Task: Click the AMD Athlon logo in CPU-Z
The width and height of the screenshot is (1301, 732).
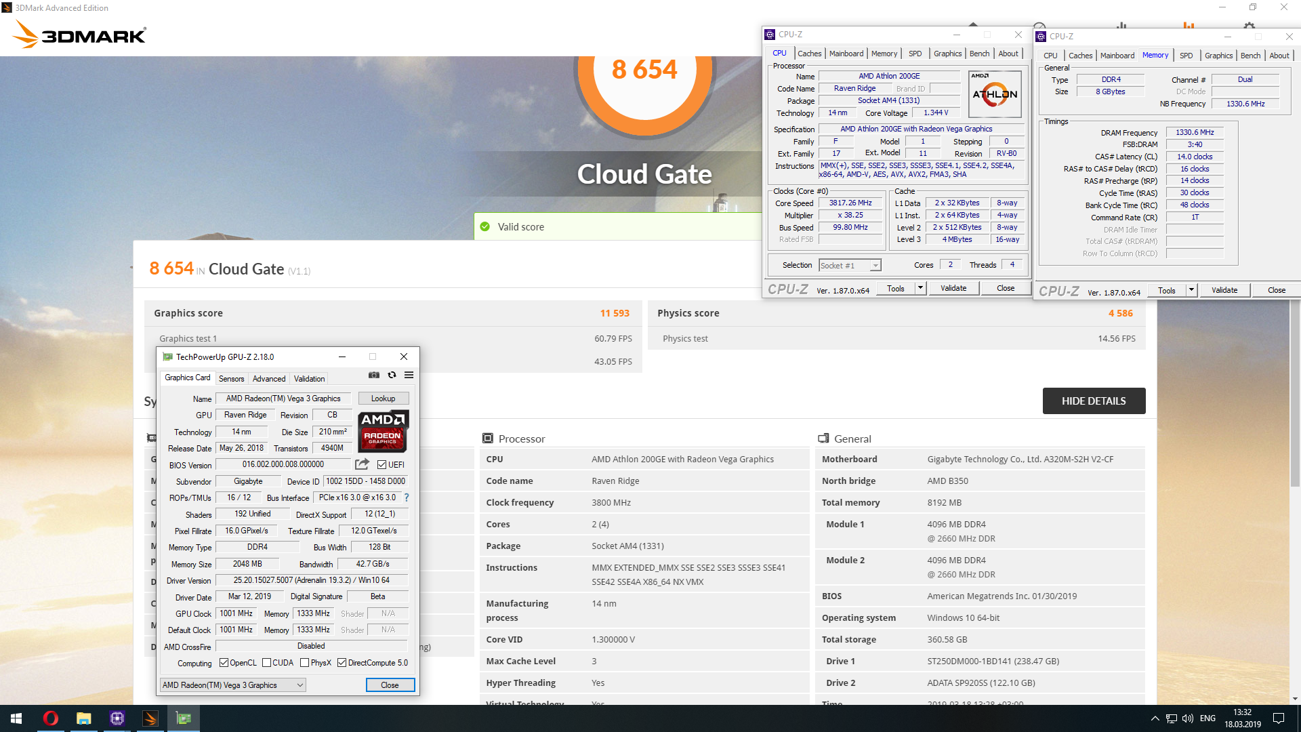Action: pyautogui.click(x=995, y=94)
